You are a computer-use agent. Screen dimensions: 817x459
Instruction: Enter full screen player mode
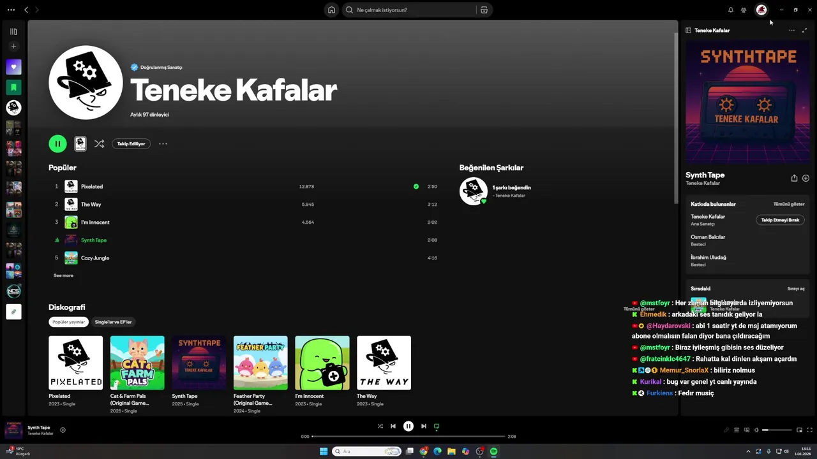point(810,430)
